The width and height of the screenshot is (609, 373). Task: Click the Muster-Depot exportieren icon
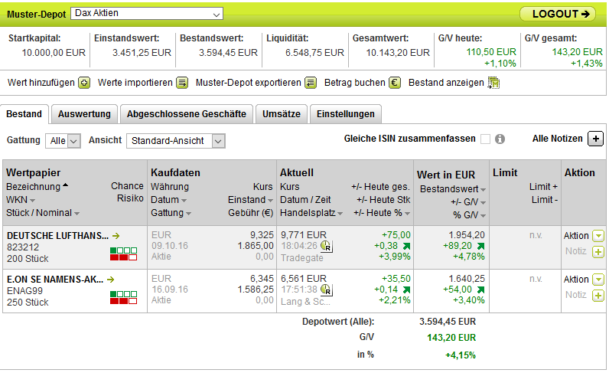(x=310, y=83)
